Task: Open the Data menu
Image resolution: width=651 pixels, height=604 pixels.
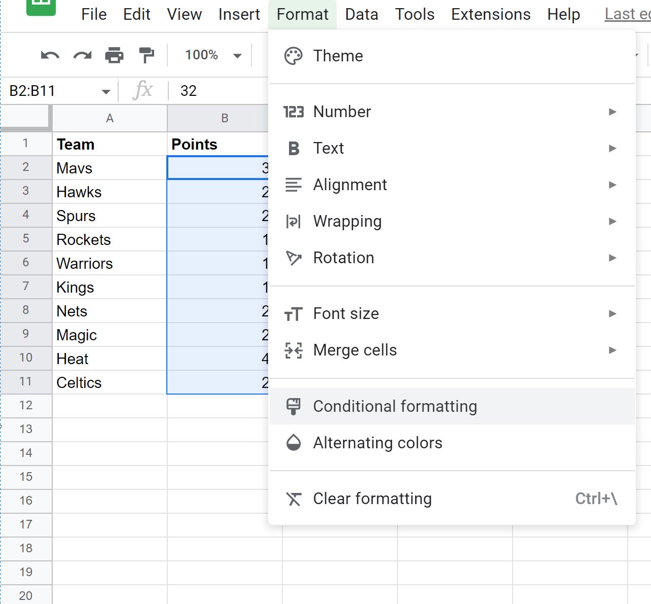Action: (361, 14)
